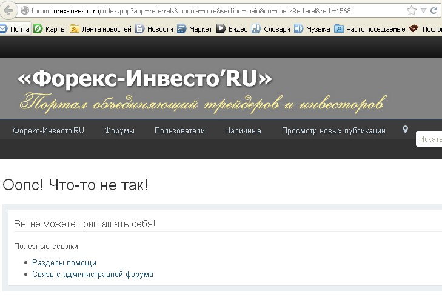Click the Часто посещаемые folder icon
The height and width of the screenshot is (303, 442).
click(x=338, y=28)
